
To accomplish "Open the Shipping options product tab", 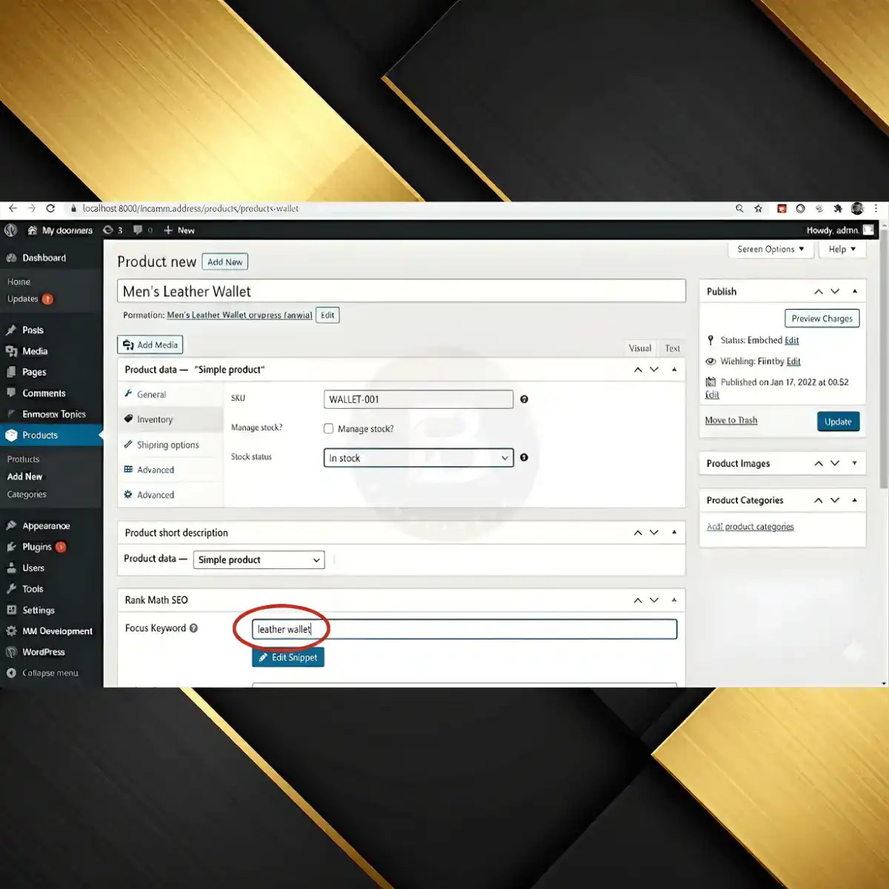I will point(167,445).
